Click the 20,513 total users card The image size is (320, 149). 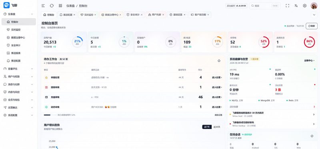[x=64, y=42]
